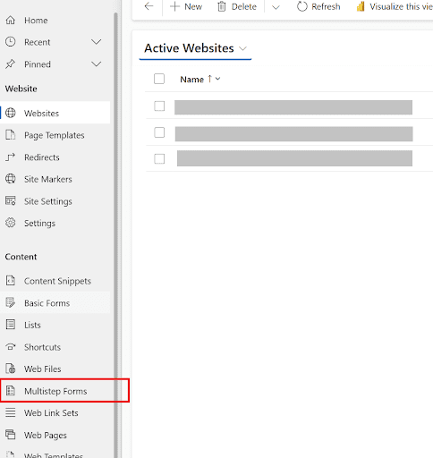
Task: Click Visualize this view label
Action: (x=402, y=6)
